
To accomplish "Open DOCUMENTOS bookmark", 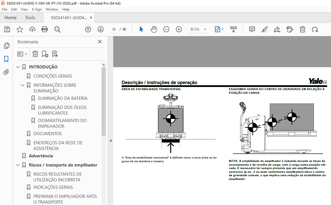I will (x=47, y=134).
